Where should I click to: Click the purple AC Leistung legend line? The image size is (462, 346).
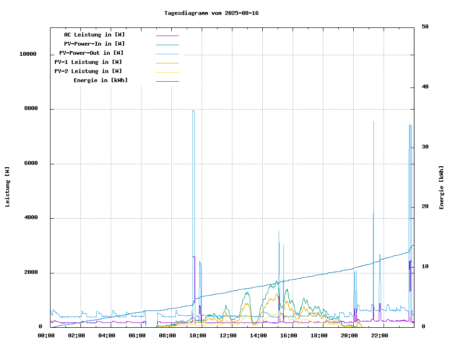167,35
